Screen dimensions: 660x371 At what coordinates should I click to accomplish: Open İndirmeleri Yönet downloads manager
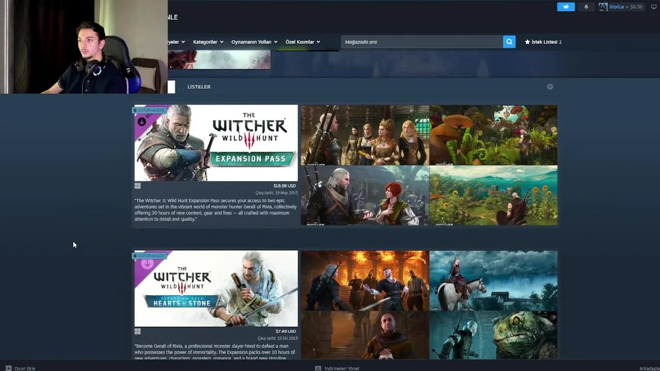pyautogui.click(x=337, y=368)
